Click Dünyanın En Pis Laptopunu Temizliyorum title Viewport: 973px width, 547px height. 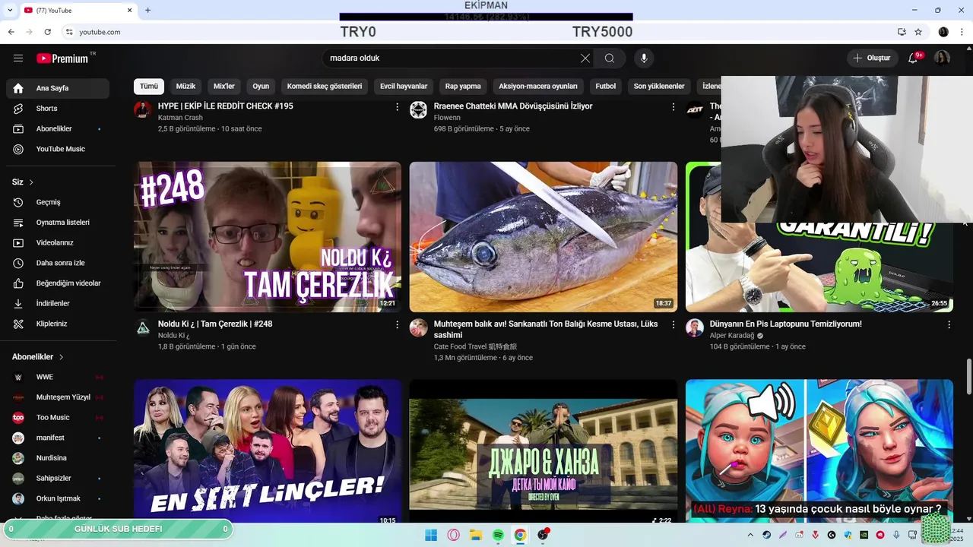786,324
